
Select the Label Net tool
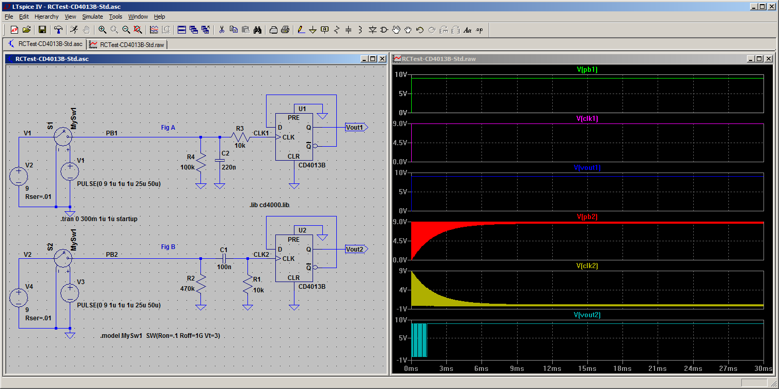tap(325, 30)
